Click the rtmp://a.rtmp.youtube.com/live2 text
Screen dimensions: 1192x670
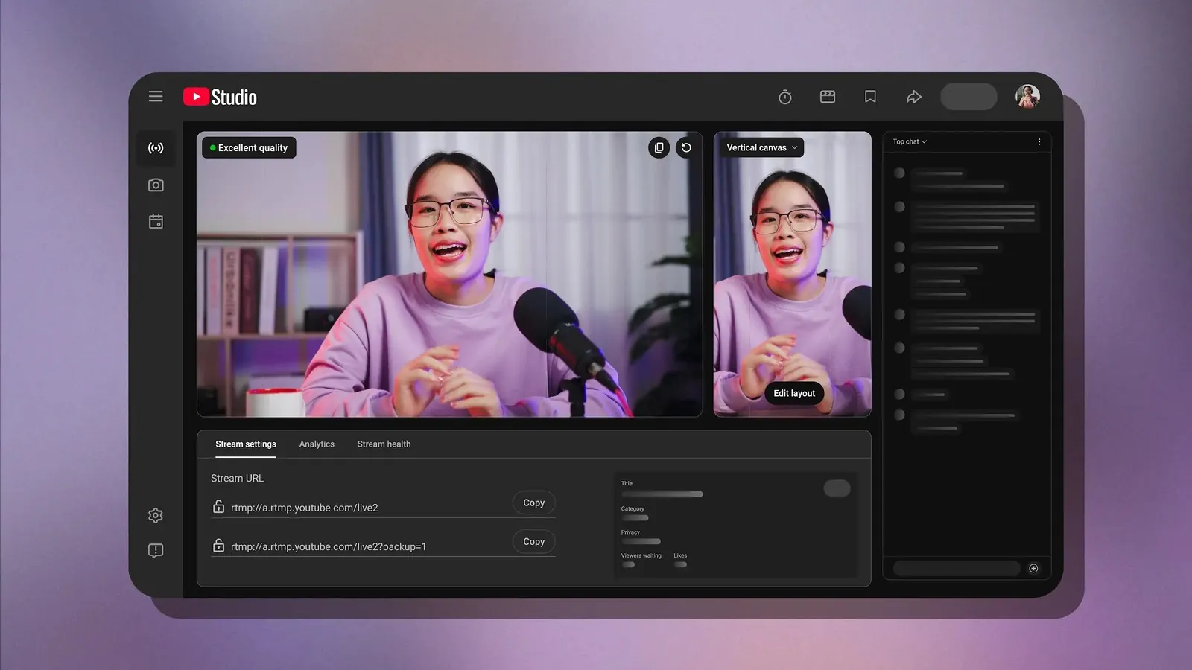(x=304, y=508)
